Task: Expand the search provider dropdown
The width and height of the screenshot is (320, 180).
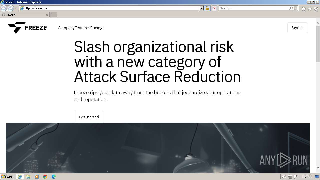Action: (x=295, y=8)
